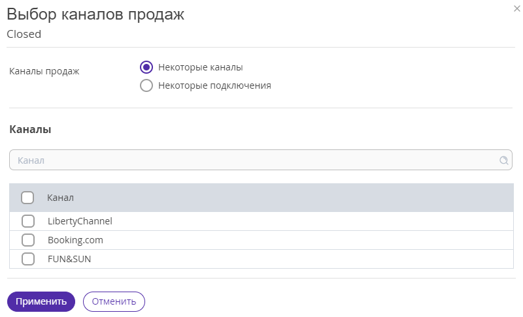Check the FUN&SUN checkbox
Viewport: 523px width, 317px height.
28,259
